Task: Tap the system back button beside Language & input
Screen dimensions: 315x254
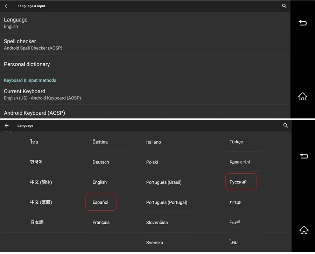Action: (302, 23)
